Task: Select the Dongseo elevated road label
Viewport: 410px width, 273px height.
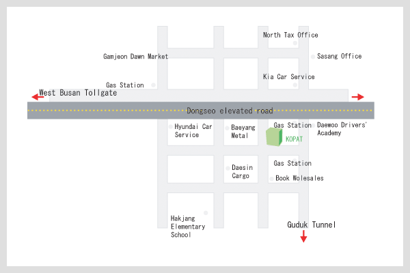Action: [230, 111]
